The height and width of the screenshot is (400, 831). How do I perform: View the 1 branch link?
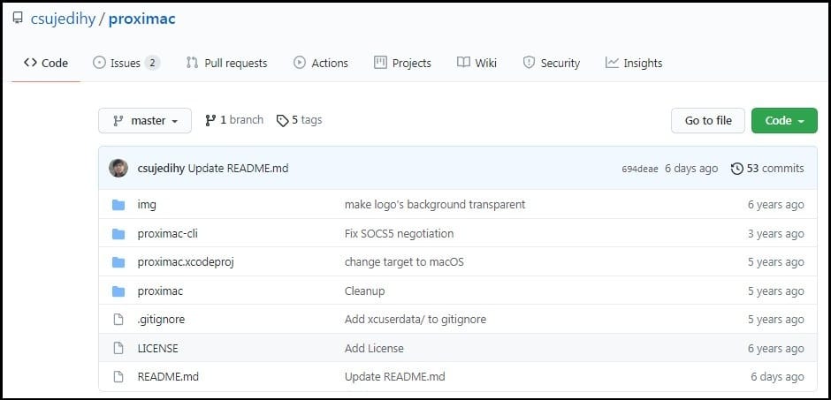[234, 120]
